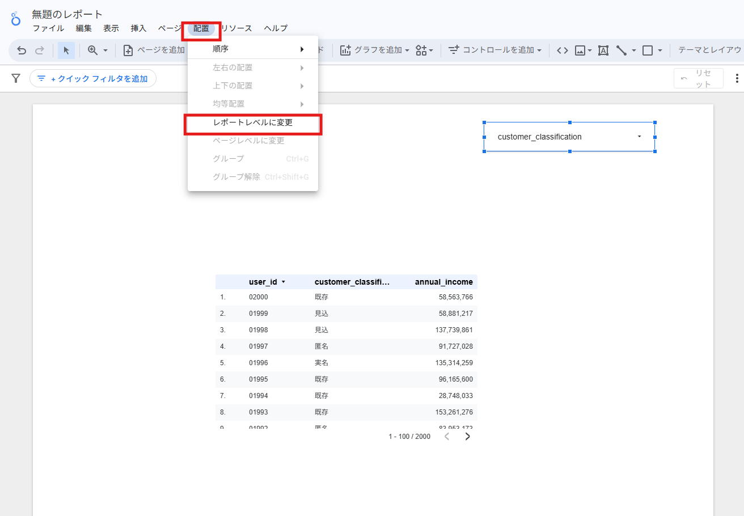
Task: Open the shape type dropdown arrow
Action: coord(660,50)
